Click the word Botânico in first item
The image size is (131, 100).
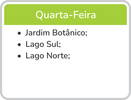tap(69, 33)
